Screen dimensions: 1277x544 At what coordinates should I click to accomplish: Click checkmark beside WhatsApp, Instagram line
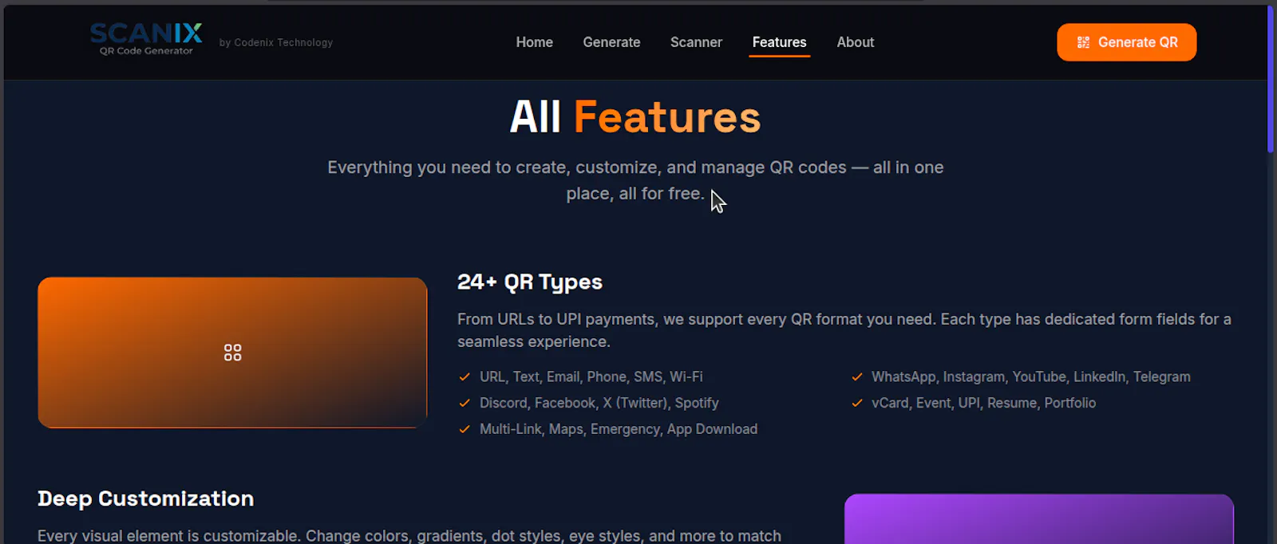857,376
